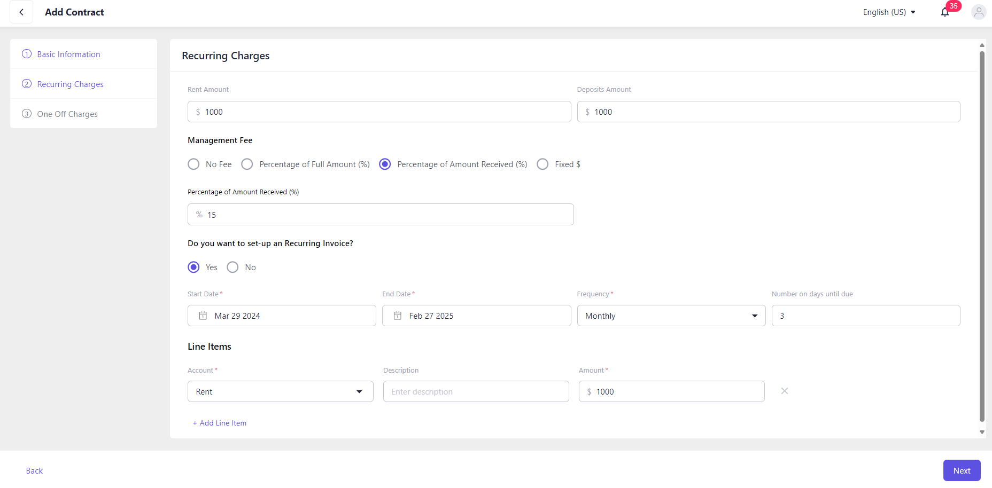The image size is (992, 488).
Task: Click the step 1 circle for Basic Information
Action: click(x=26, y=54)
